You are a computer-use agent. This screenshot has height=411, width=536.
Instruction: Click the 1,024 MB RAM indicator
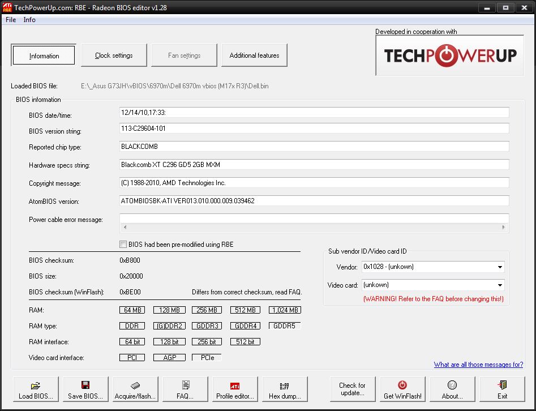point(285,310)
